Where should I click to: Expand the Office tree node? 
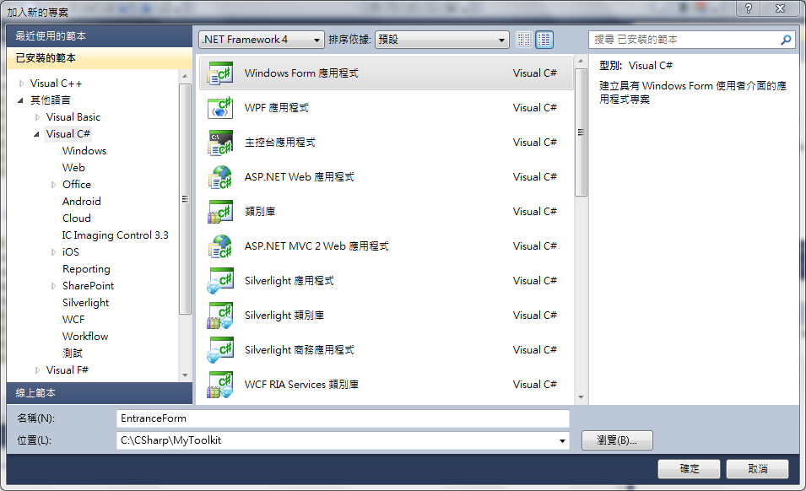click(53, 185)
